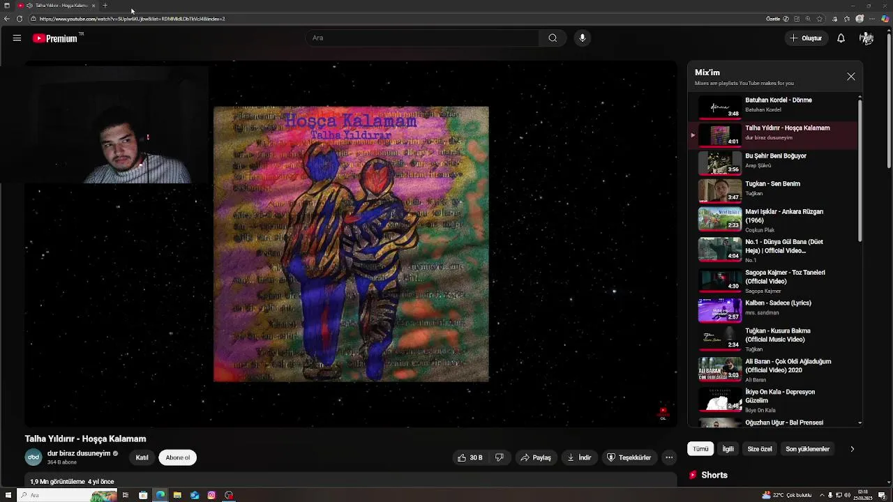The image size is (893, 502).
Task: Like the video with 30 B likes
Action: click(470, 457)
